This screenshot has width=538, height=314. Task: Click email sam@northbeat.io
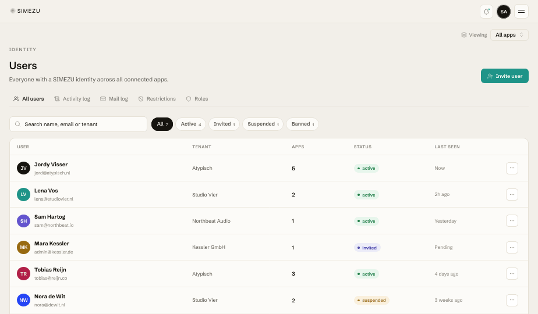[54, 225]
